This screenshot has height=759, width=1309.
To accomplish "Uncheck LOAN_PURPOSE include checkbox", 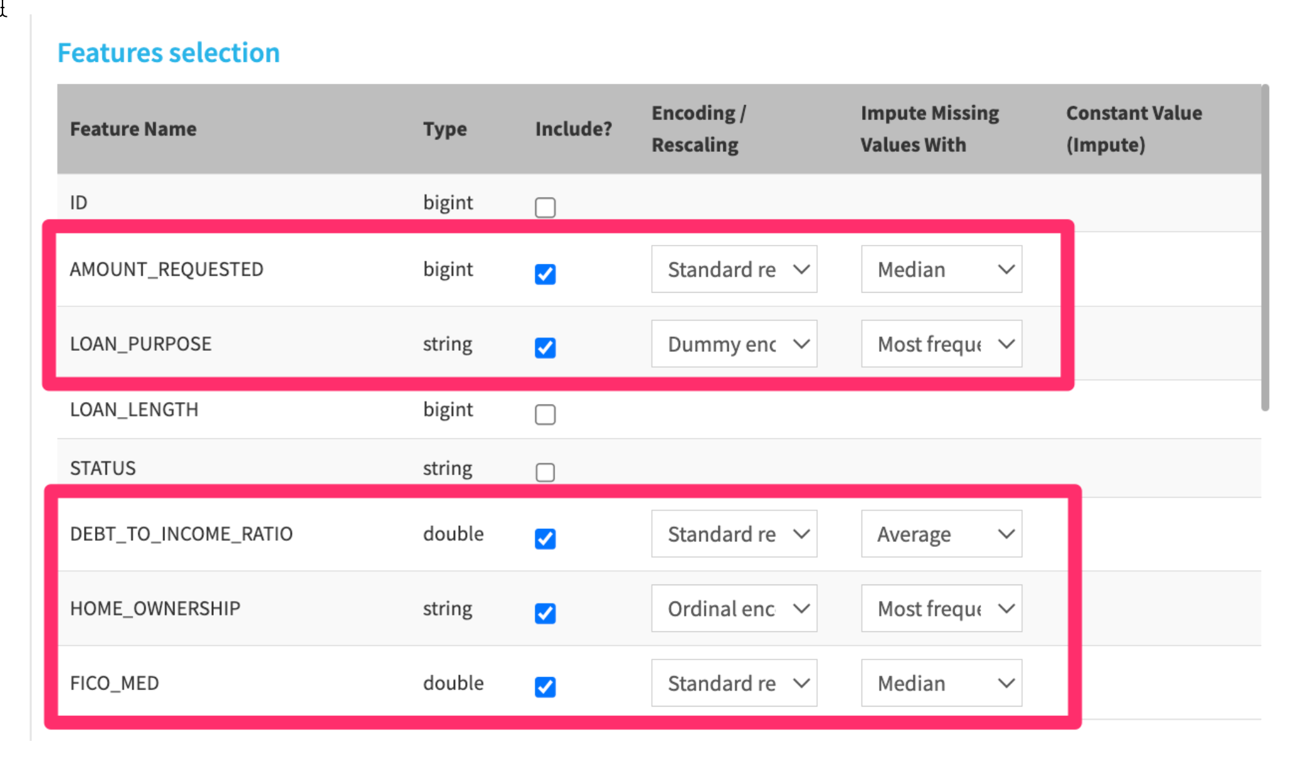I will tap(545, 348).
